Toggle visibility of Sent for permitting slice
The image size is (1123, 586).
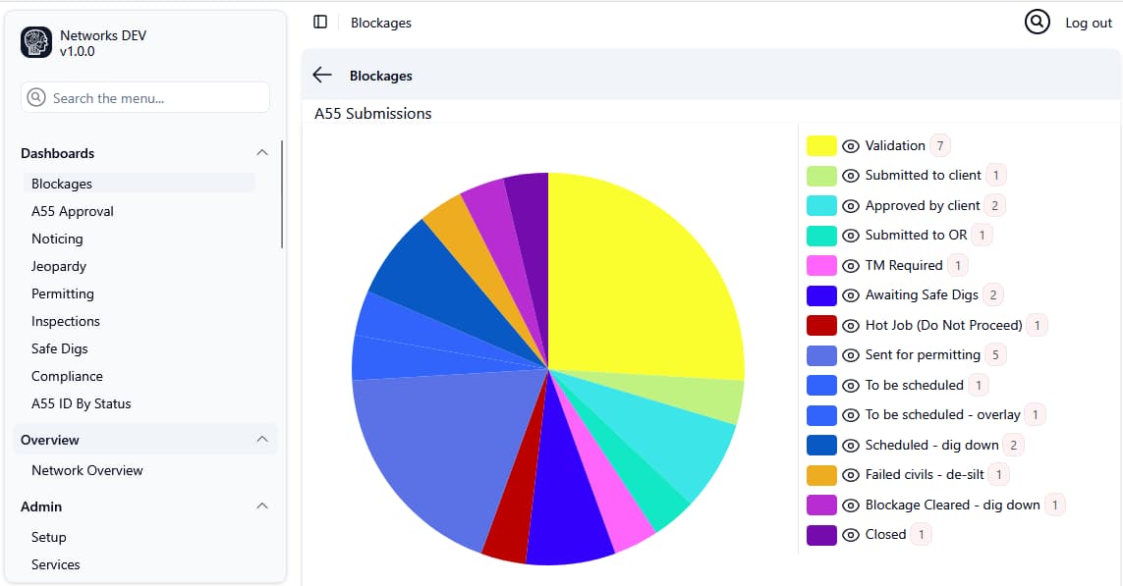(849, 354)
